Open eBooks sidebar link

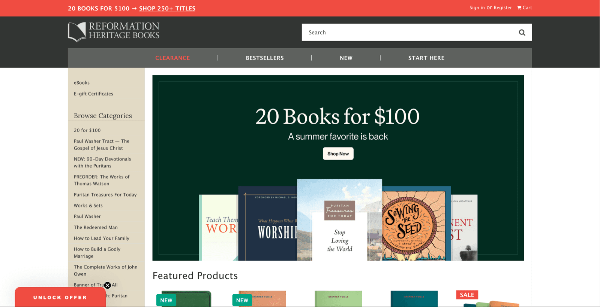82,83
